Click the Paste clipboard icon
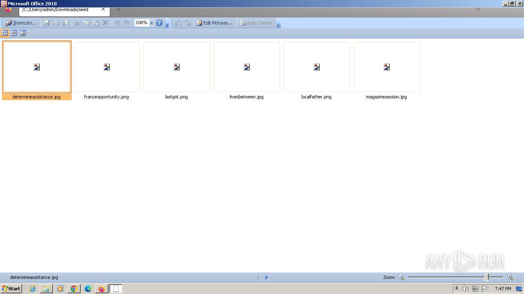The height and width of the screenshot is (294, 524). (x=96, y=23)
